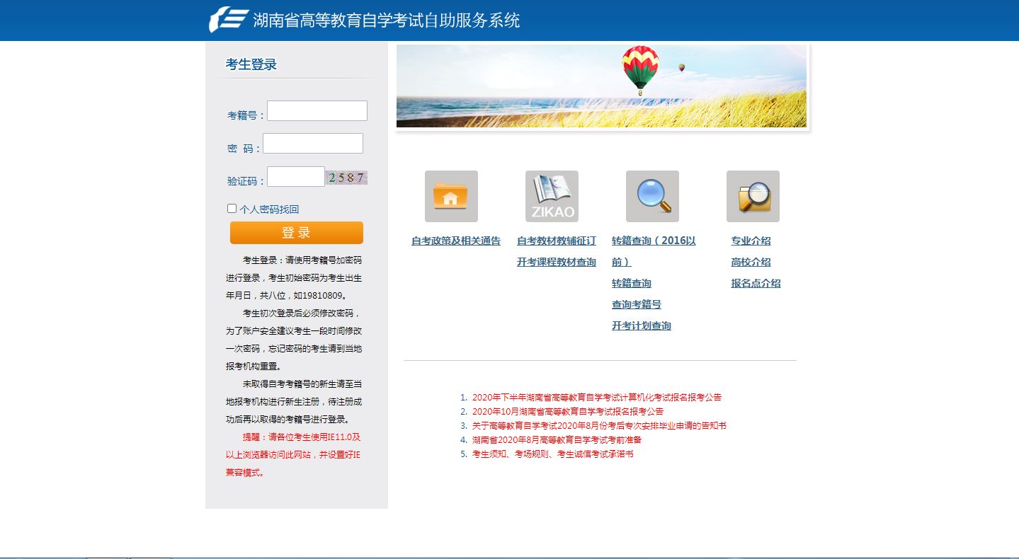Click the orange folder home icon
Image resolution: width=1019 pixels, height=559 pixels.
[451, 196]
